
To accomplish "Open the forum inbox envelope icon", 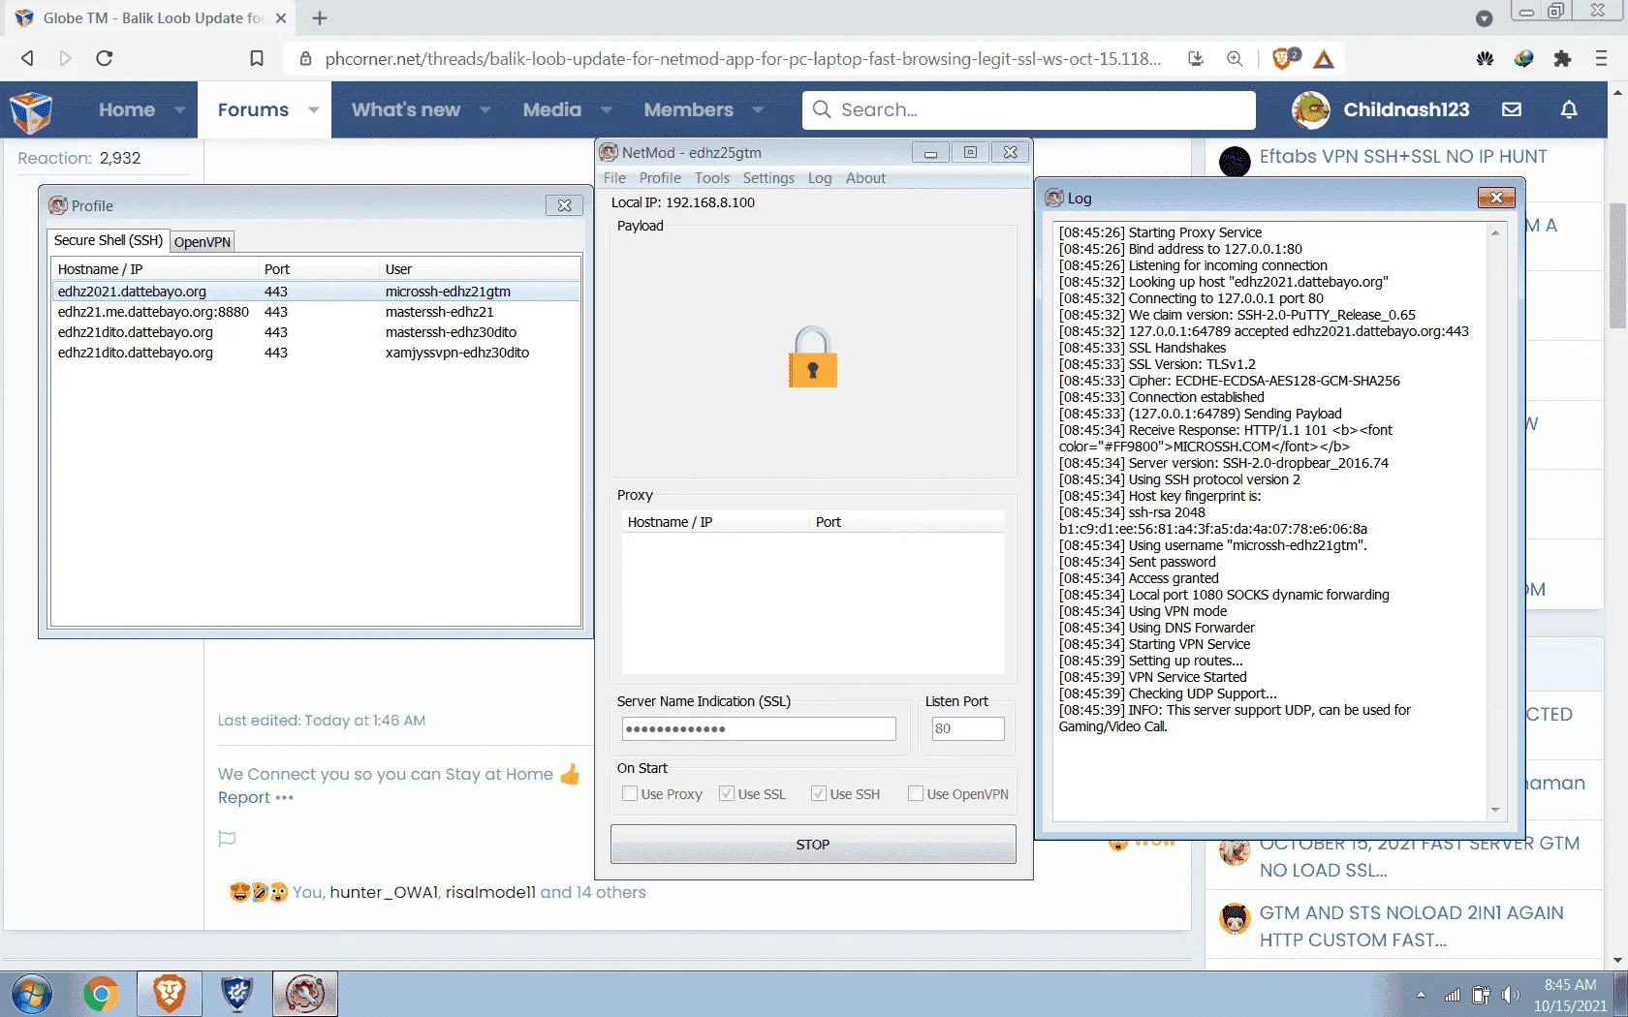I will tap(1512, 109).
